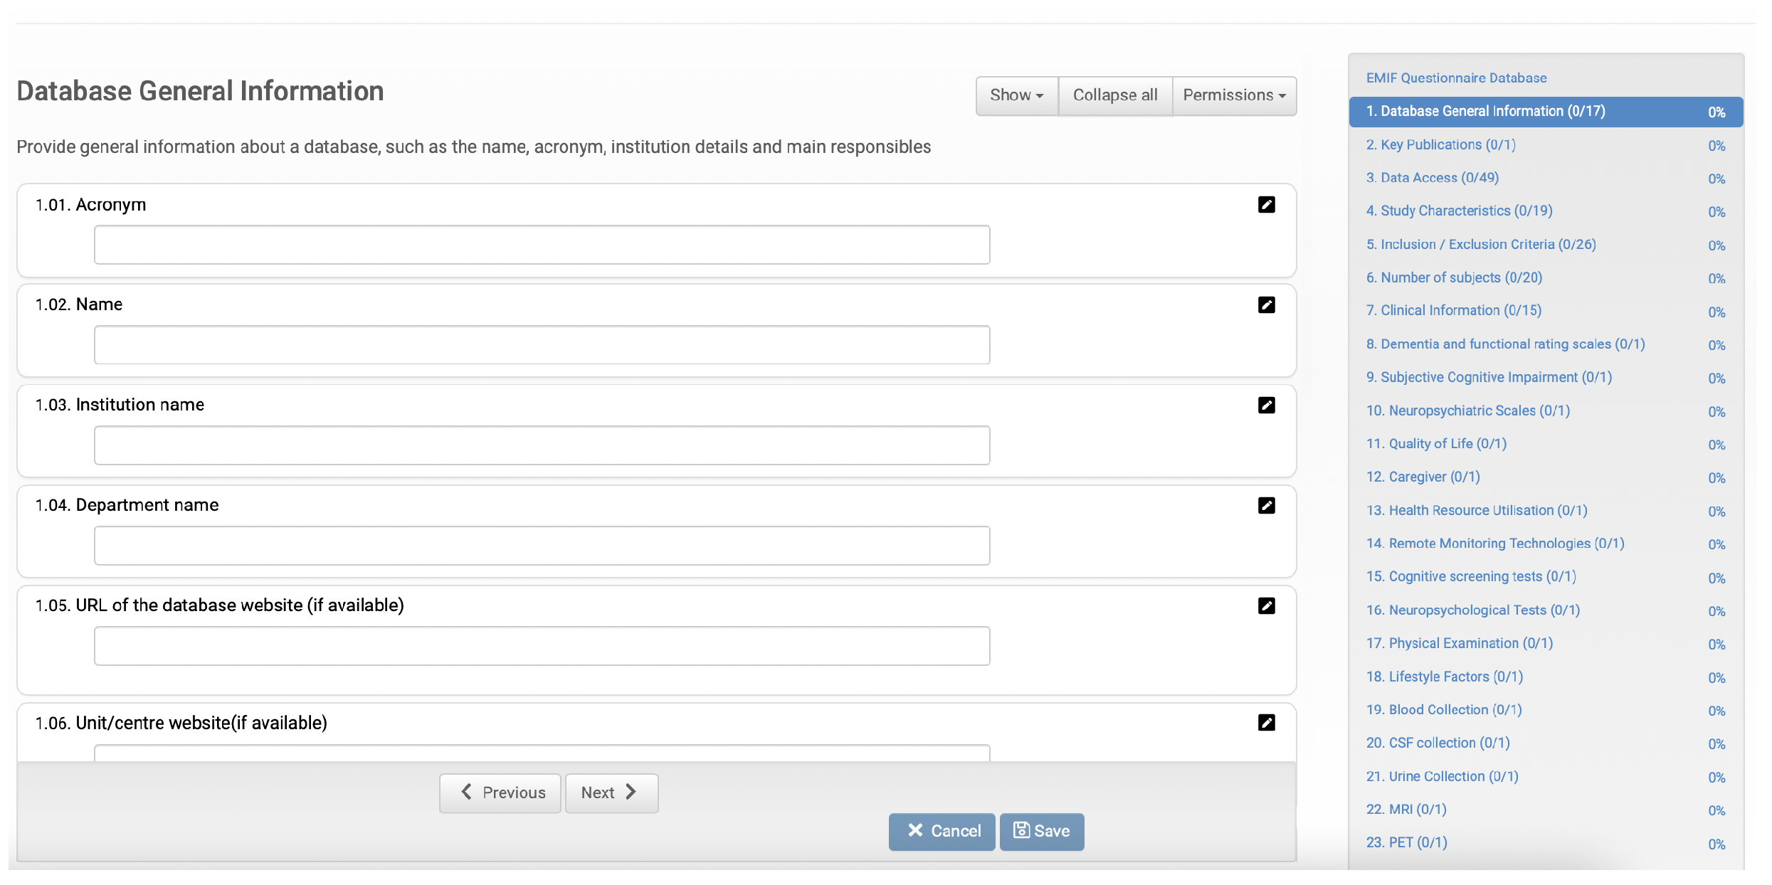
Task: Open the Show dropdown menu
Action: point(1016,95)
